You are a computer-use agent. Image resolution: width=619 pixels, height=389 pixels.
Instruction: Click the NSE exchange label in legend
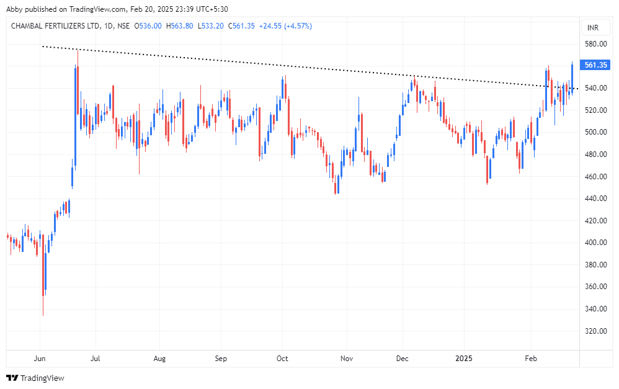pyautogui.click(x=123, y=26)
